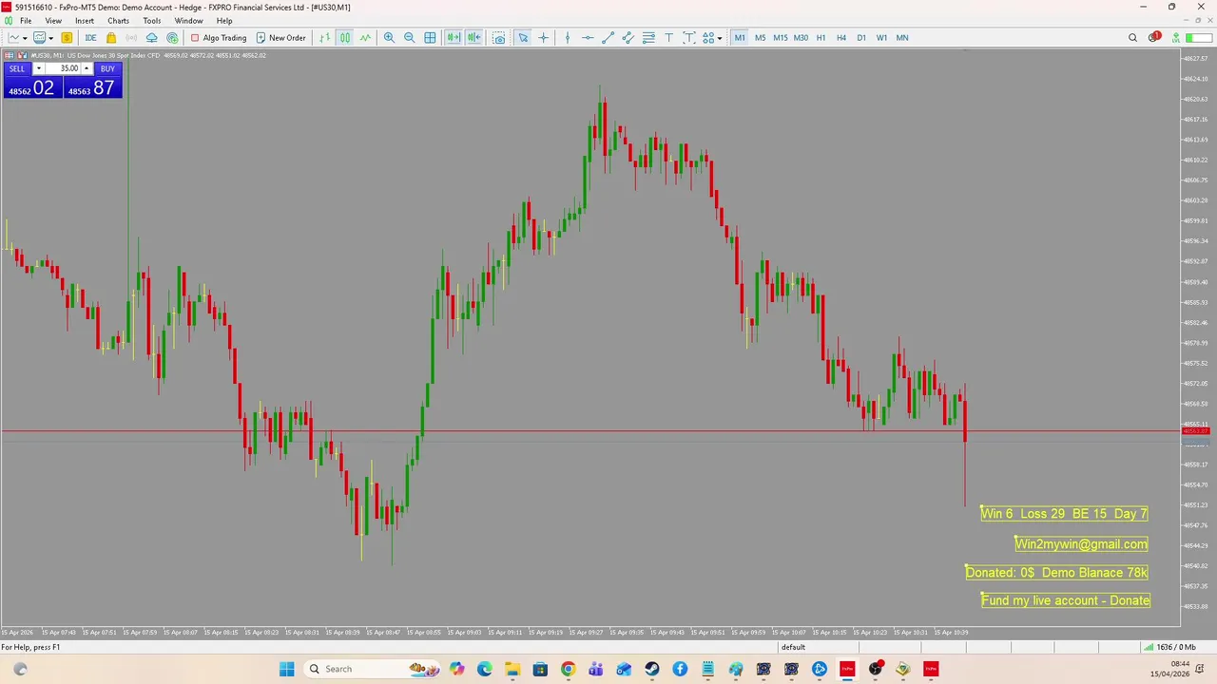Open the Tools menu
This screenshot has width=1217, height=684.
tap(152, 21)
